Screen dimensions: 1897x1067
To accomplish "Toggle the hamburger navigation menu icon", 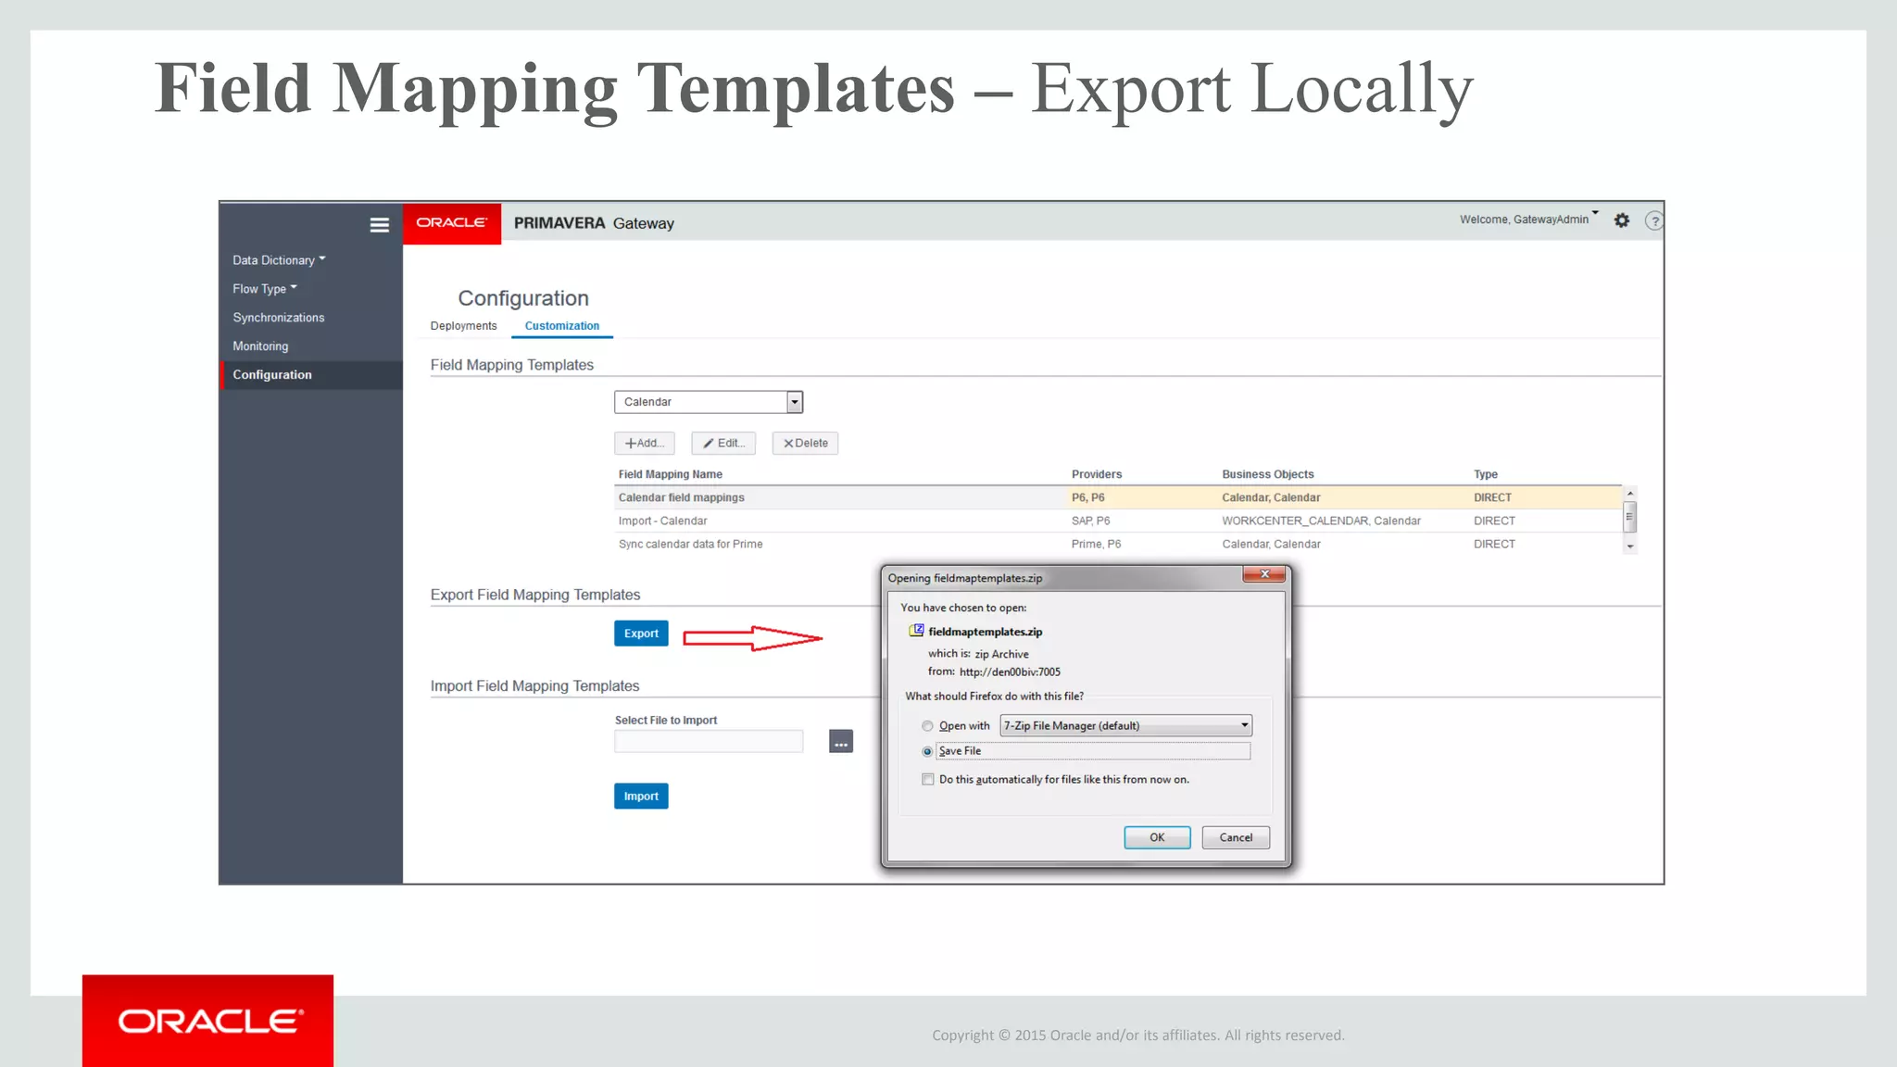I will [x=379, y=225].
